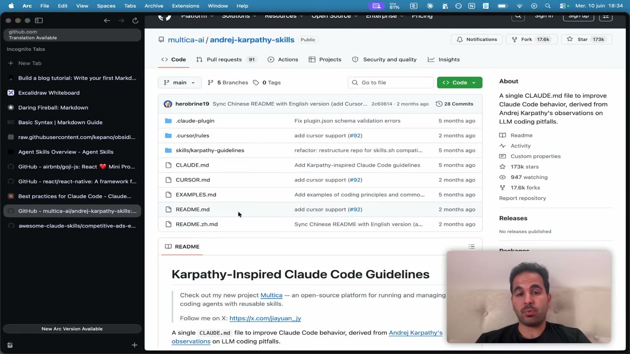Switch to Best practices for Claude Code tab
The width and height of the screenshot is (630, 354).
click(x=72, y=196)
